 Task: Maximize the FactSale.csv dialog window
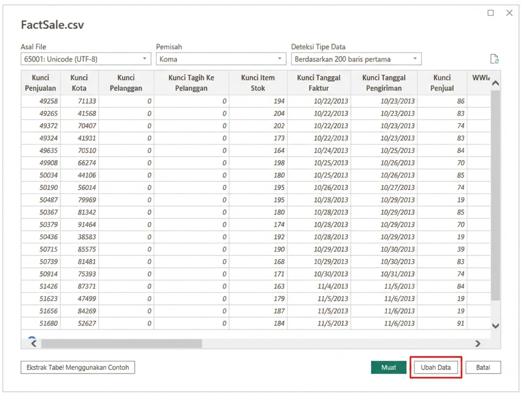491,13
